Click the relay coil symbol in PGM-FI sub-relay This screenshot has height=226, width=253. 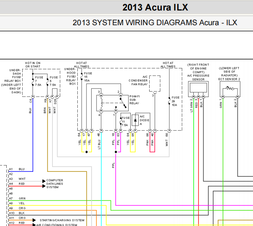click(101, 103)
